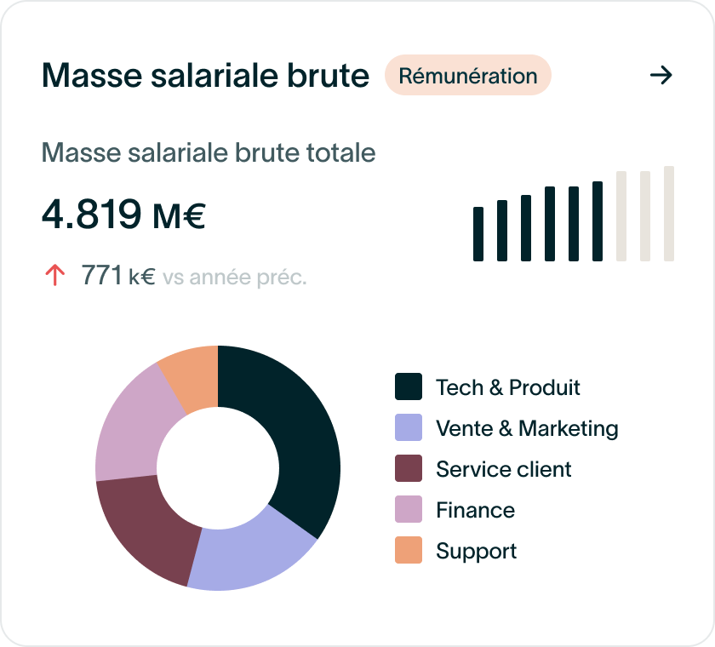Select the Tech & Produit color swatch
This screenshot has height=647, width=715.
(408, 386)
